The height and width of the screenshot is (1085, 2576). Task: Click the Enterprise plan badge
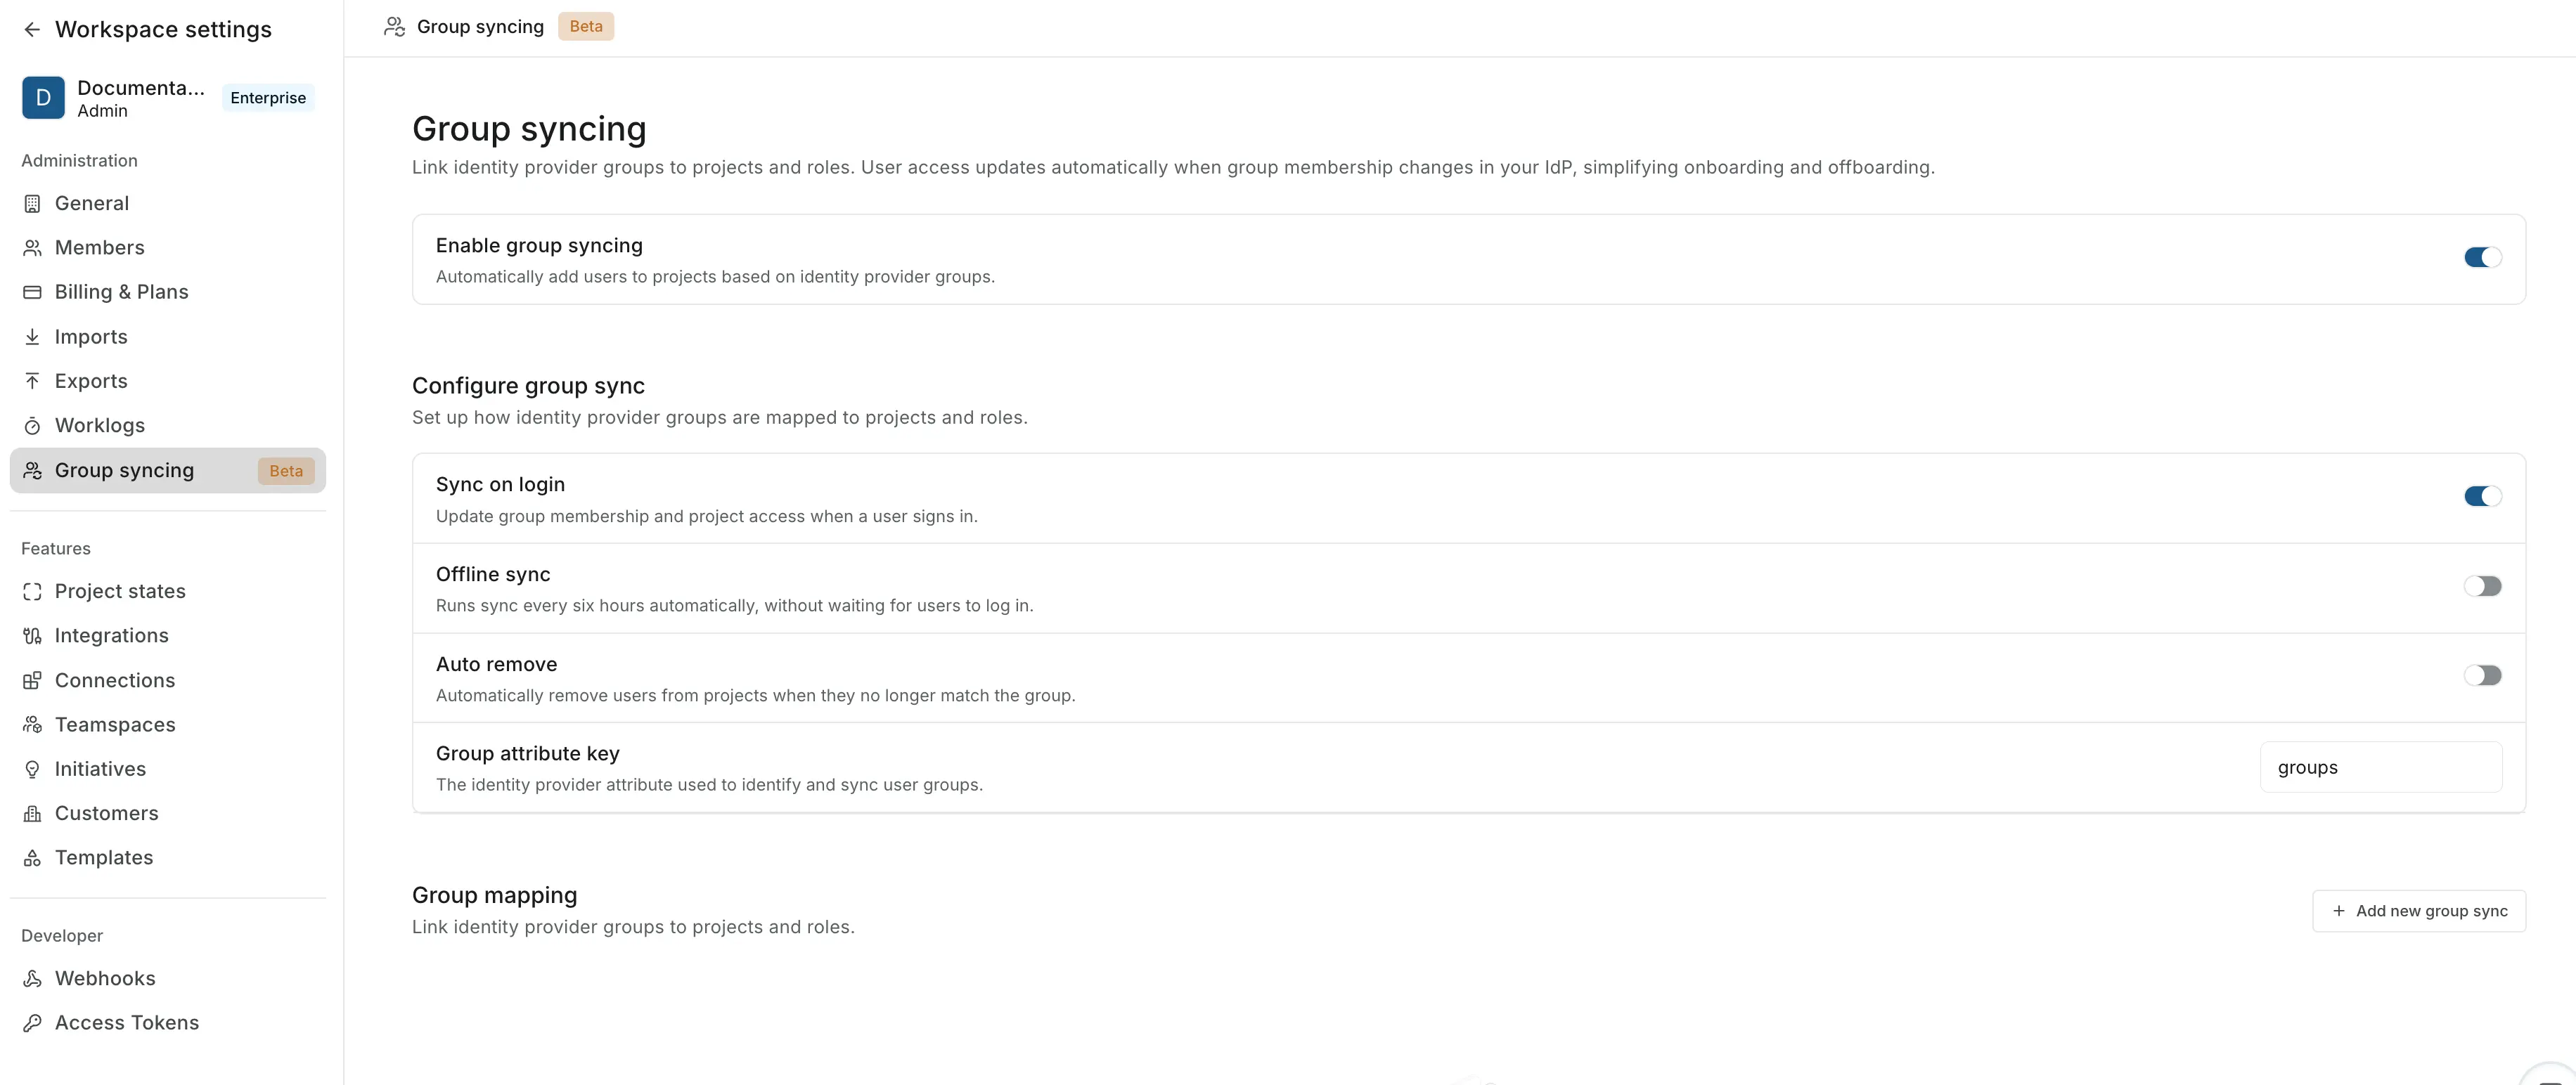pyautogui.click(x=266, y=97)
